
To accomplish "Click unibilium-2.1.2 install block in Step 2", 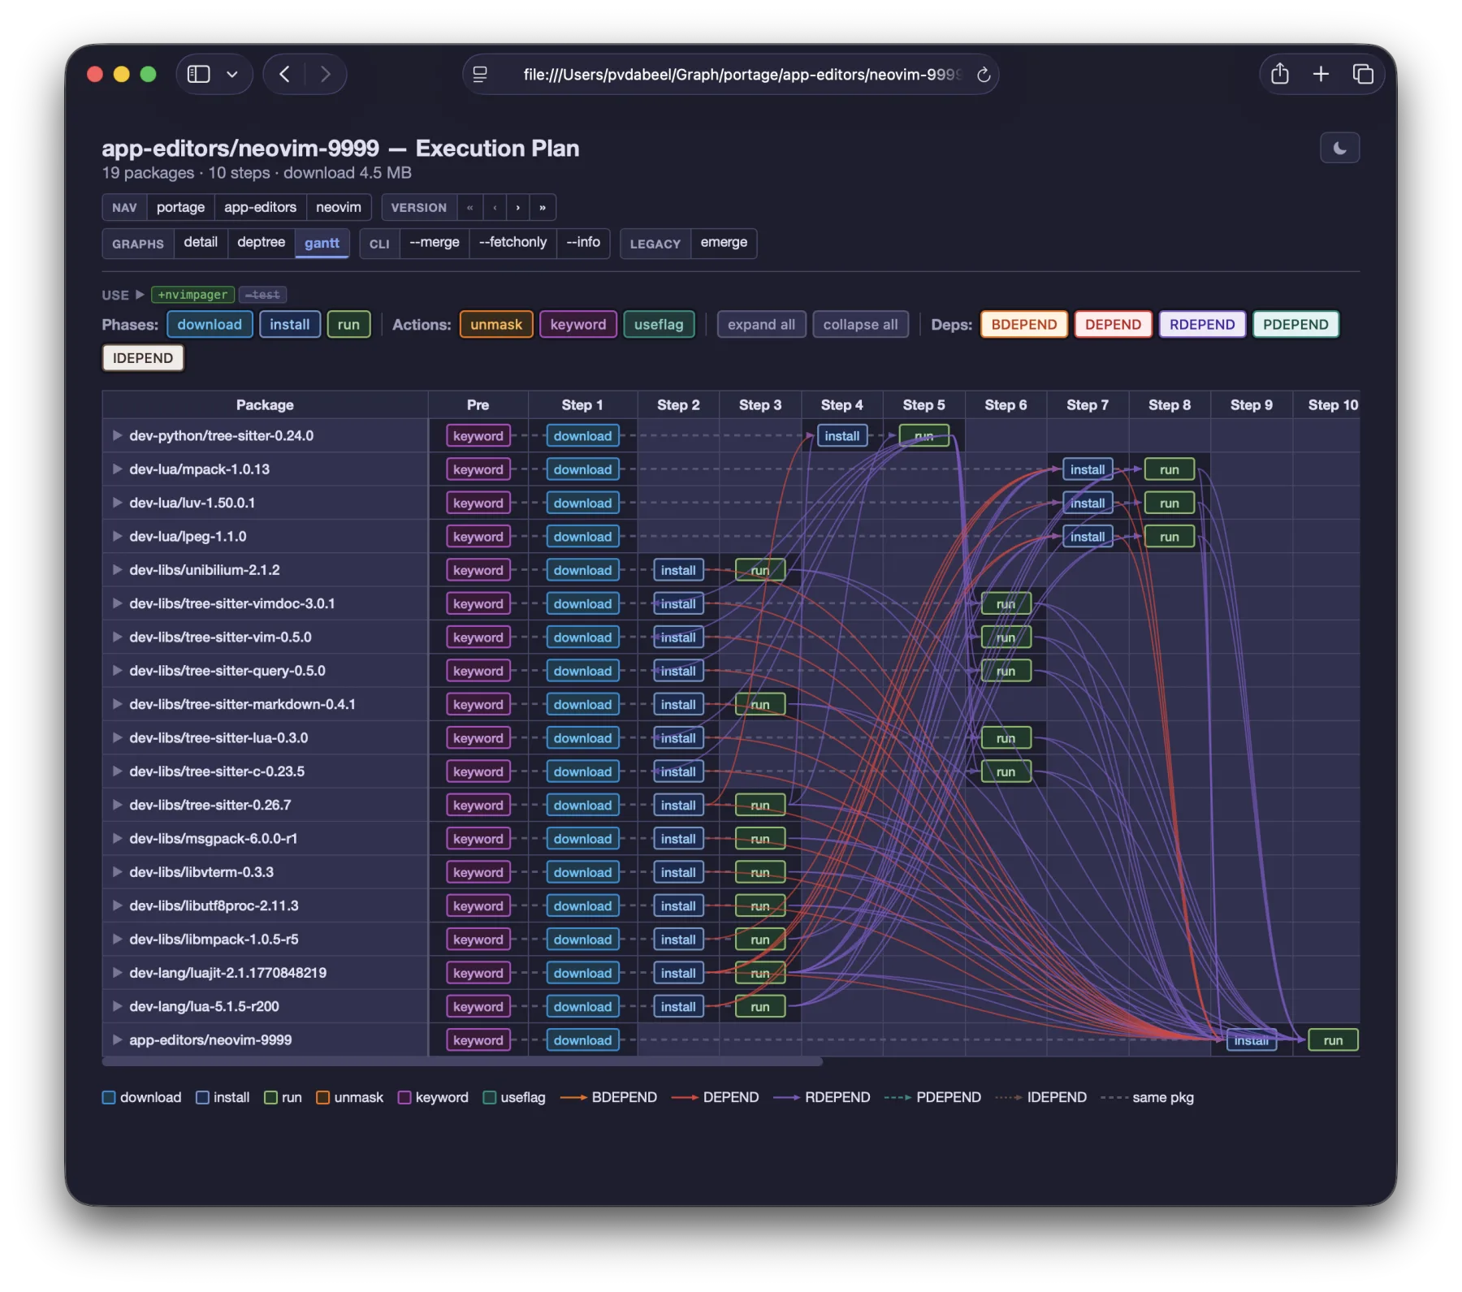I will click(678, 570).
